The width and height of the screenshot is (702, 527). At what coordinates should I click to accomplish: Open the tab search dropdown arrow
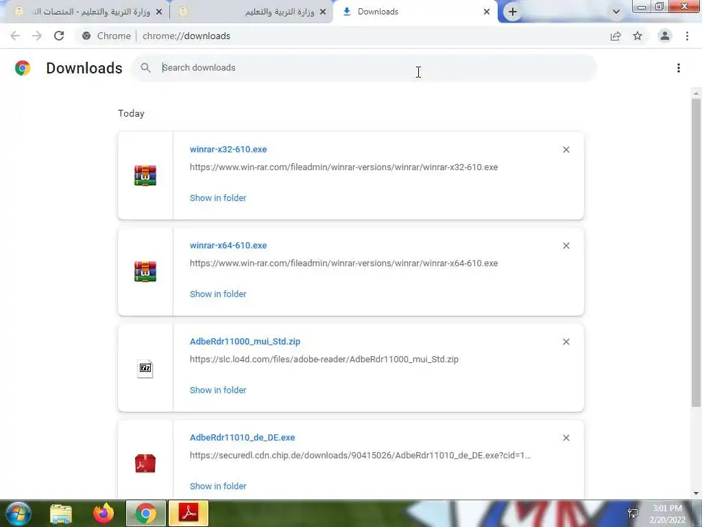tap(616, 12)
